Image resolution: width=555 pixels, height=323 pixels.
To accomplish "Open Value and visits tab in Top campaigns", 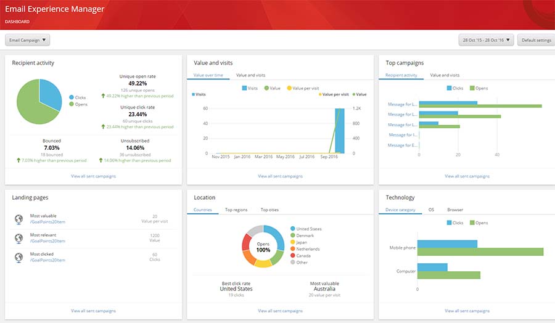I will coord(445,75).
